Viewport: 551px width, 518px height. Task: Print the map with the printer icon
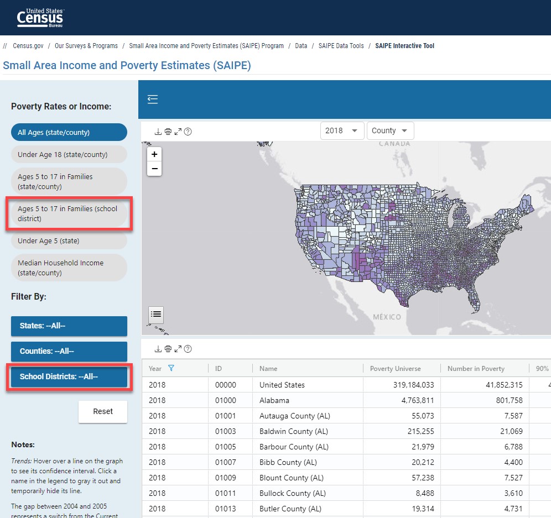168,132
